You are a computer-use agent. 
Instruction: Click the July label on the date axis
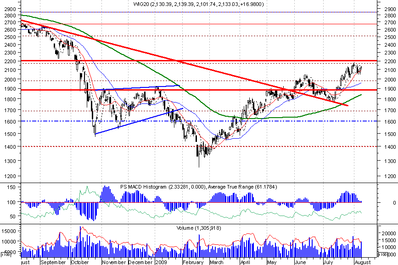[328, 262]
